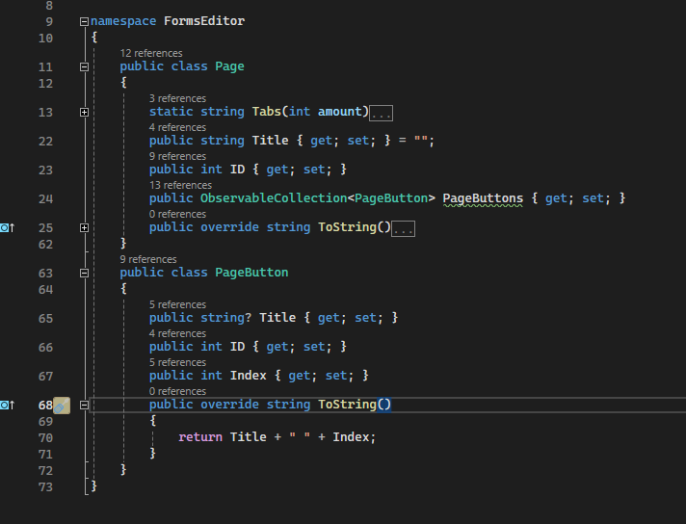Show "13 references" for PageButtons property

point(180,185)
